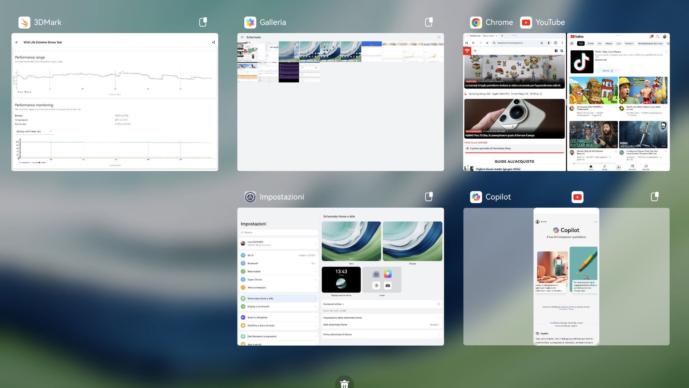689x388 pixels.
Task: Expand Impostazioni della schermata Home row
Action: point(382,318)
